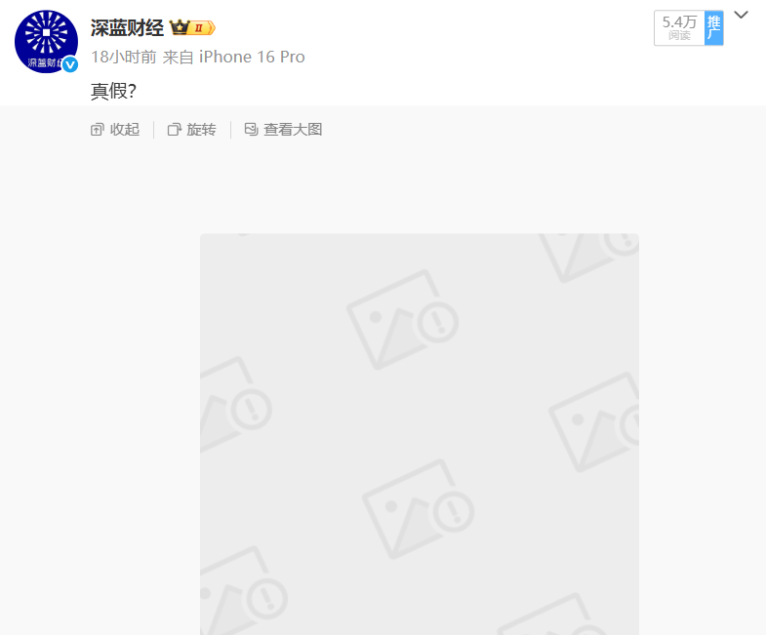Image resolution: width=766 pixels, height=635 pixels.
Task: Click the blue verified V badge
Action: click(70, 64)
